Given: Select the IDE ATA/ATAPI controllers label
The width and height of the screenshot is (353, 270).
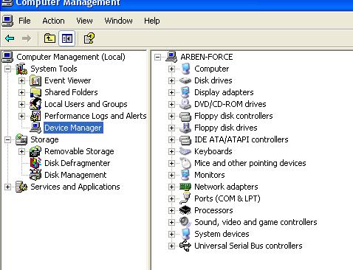Looking at the screenshot, I should (x=241, y=139).
